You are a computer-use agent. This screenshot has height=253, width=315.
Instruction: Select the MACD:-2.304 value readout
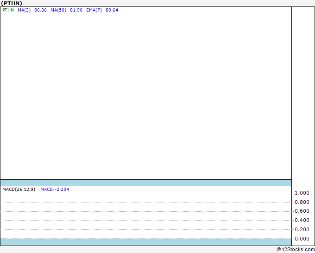(x=55, y=190)
